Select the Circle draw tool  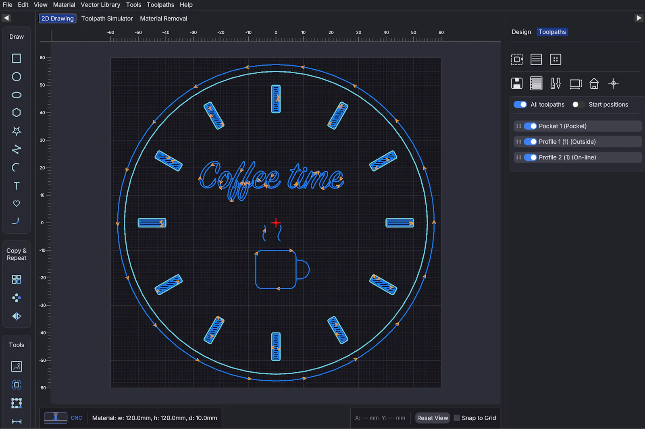tap(17, 77)
